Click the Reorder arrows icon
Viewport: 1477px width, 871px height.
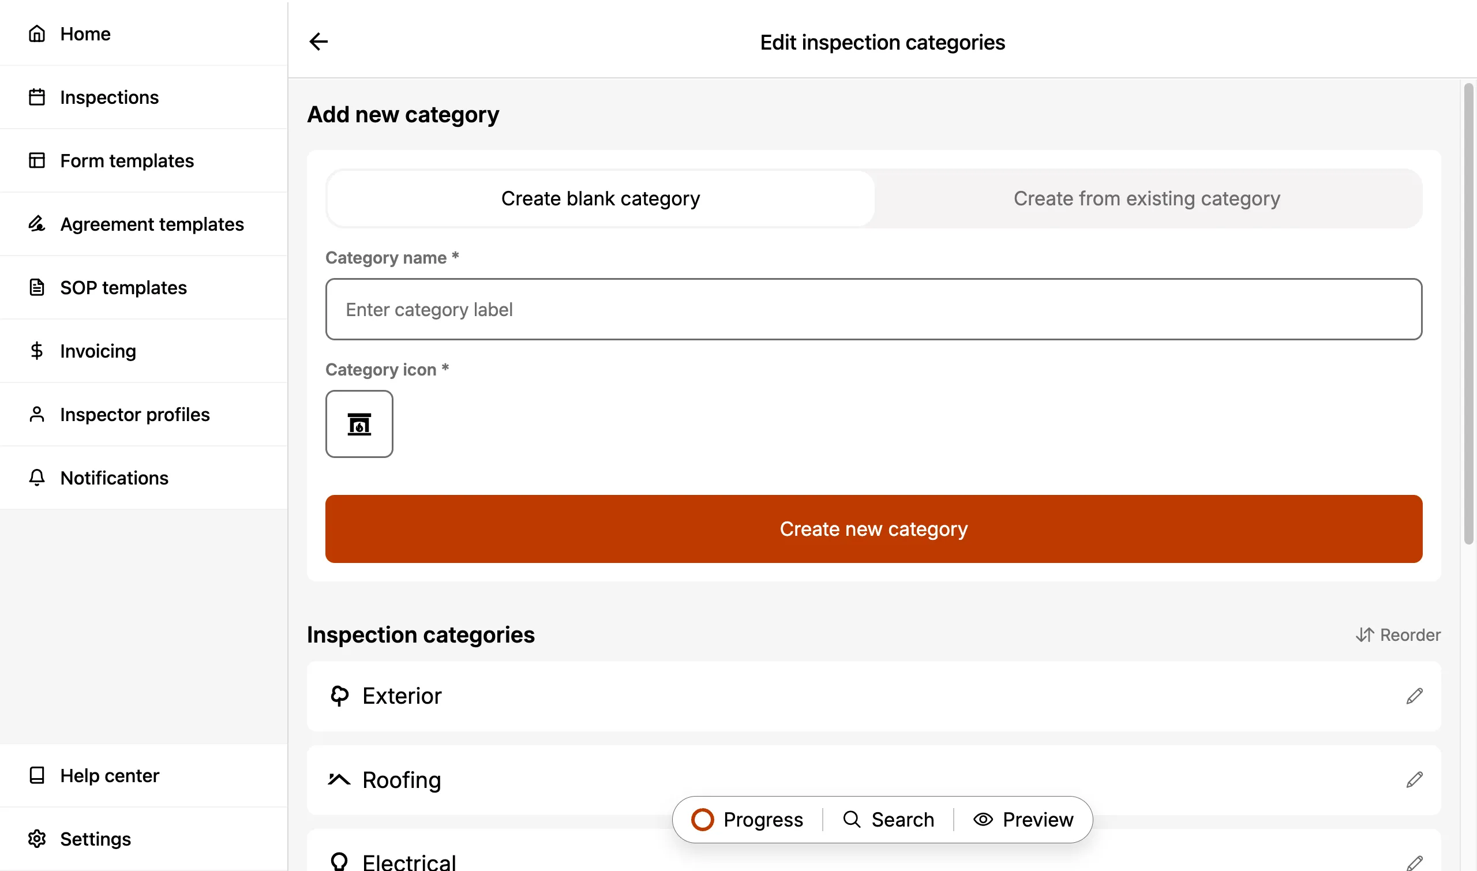[x=1364, y=635]
